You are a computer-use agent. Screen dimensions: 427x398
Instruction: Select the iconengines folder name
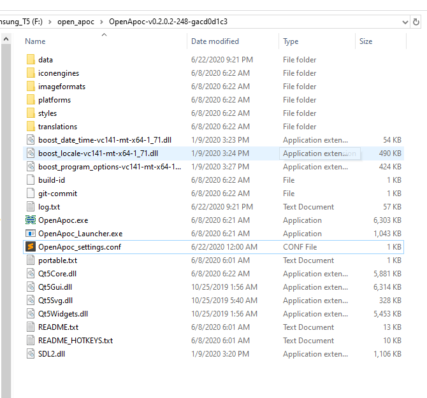59,73
